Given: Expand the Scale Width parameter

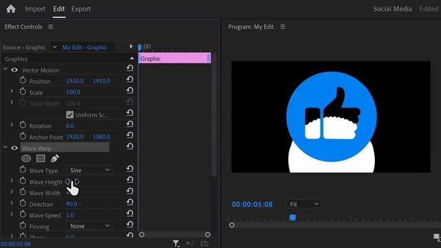Looking at the screenshot, I should click(12, 103).
